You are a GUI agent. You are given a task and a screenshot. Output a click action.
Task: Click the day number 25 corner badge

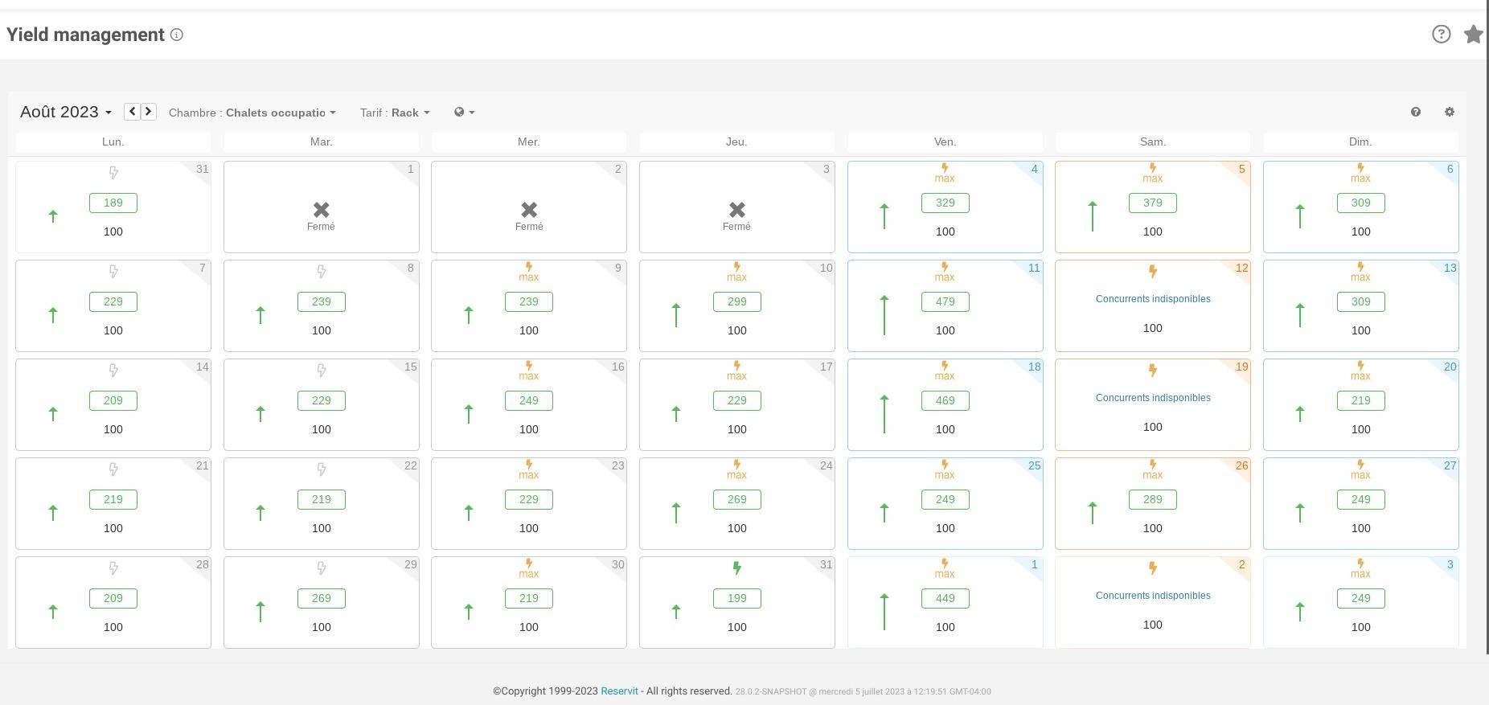pos(1034,465)
